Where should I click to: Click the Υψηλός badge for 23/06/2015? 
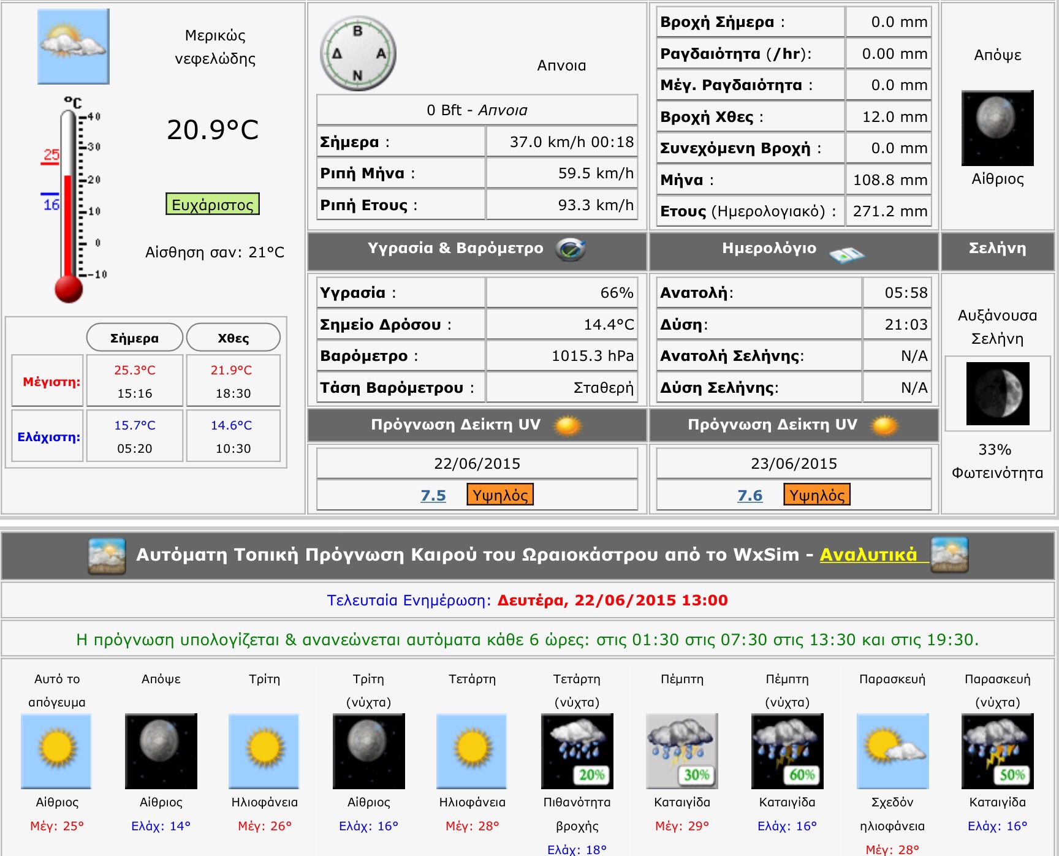[817, 494]
